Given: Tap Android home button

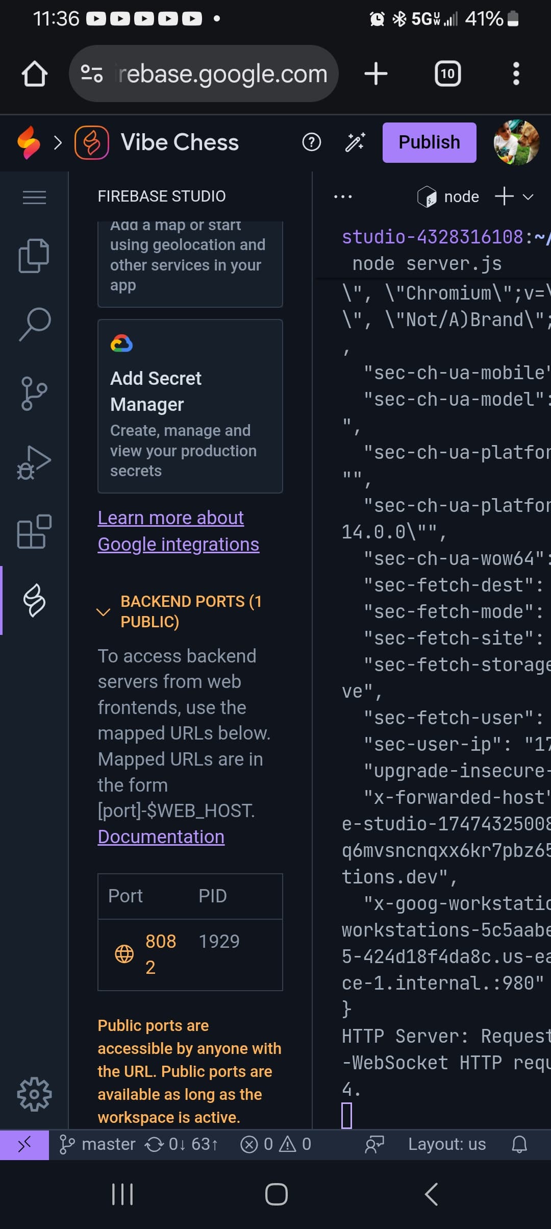Looking at the screenshot, I should (276, 1194).
